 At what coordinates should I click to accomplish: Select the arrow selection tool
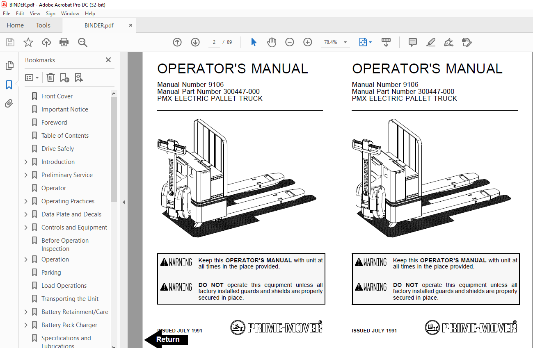point(254,42)
